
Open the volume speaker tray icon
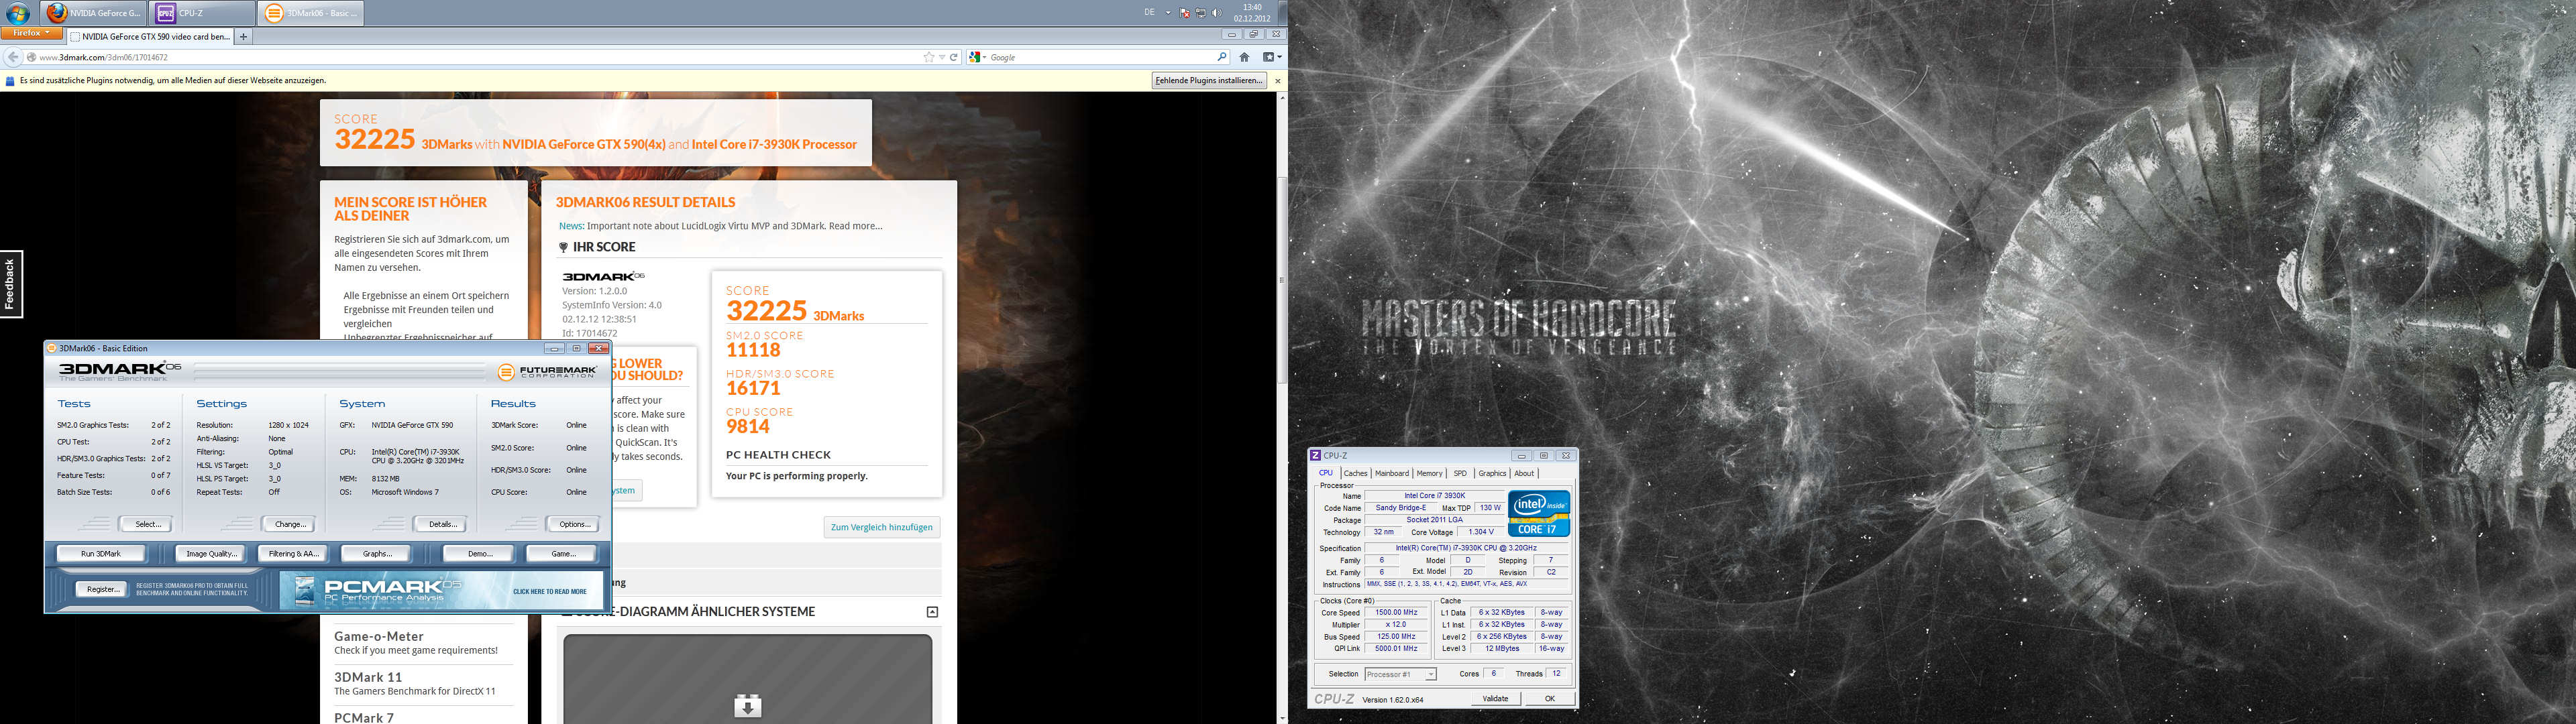(1216, 13)
